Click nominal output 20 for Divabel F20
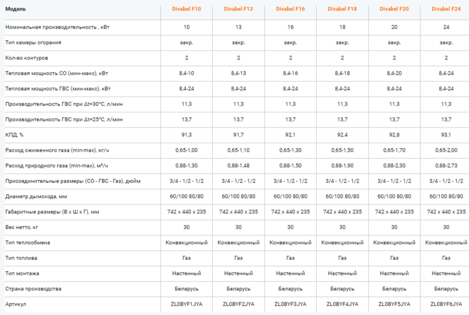 [x=394, y=27]
